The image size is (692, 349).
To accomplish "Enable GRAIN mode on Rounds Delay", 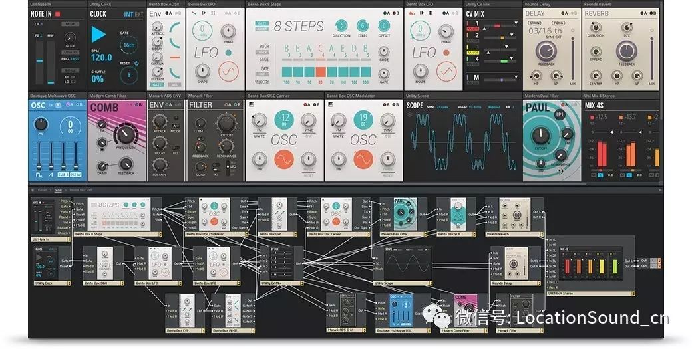I will pos(534,22).
